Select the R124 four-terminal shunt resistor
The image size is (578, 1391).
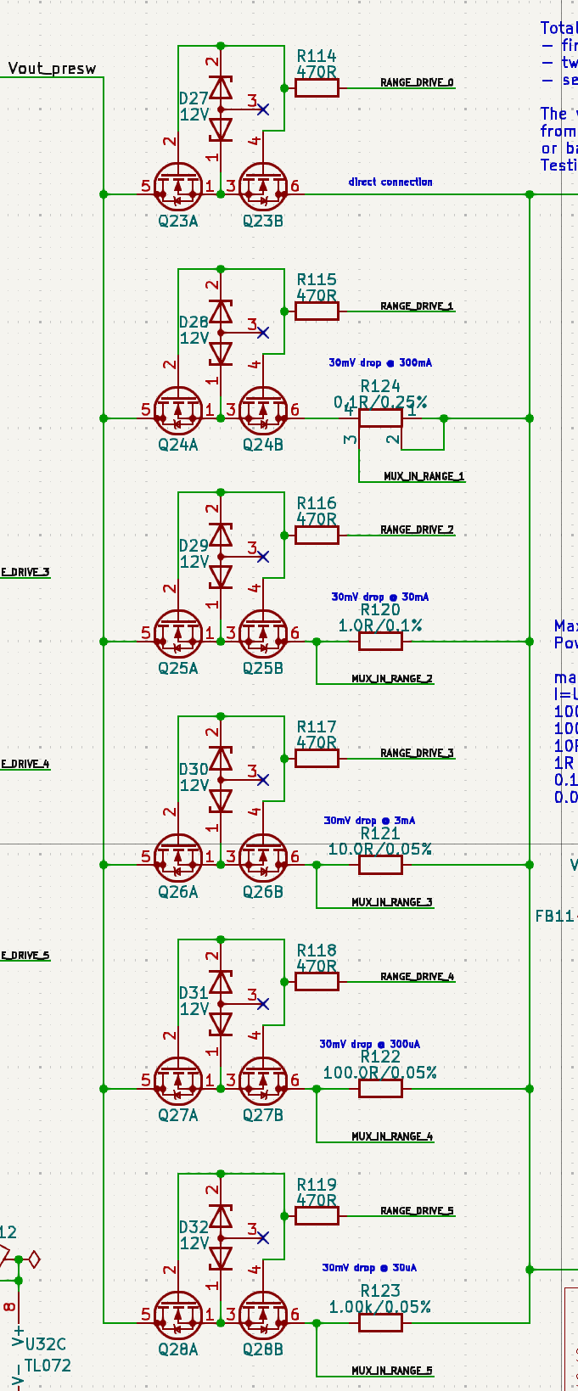(380, 418)
